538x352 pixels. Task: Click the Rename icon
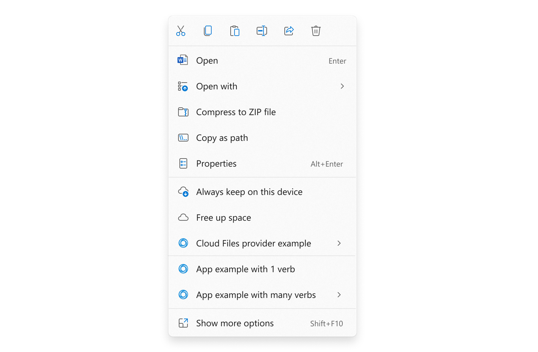tap(262, 31)
